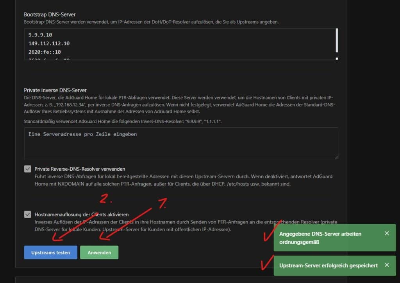Click the green Anwenden button

point(99,252)
